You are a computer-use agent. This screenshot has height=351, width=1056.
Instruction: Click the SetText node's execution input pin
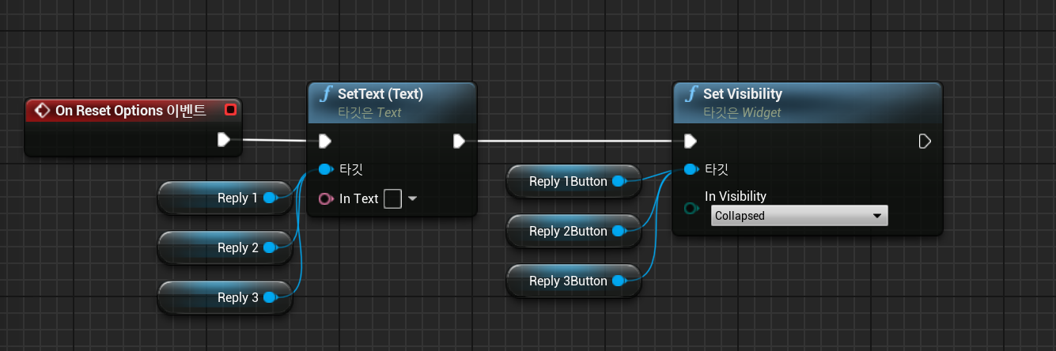pos(324,142)
